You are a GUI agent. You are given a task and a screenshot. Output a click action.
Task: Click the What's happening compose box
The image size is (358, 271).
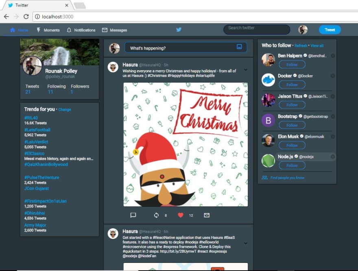pos(186,48)
